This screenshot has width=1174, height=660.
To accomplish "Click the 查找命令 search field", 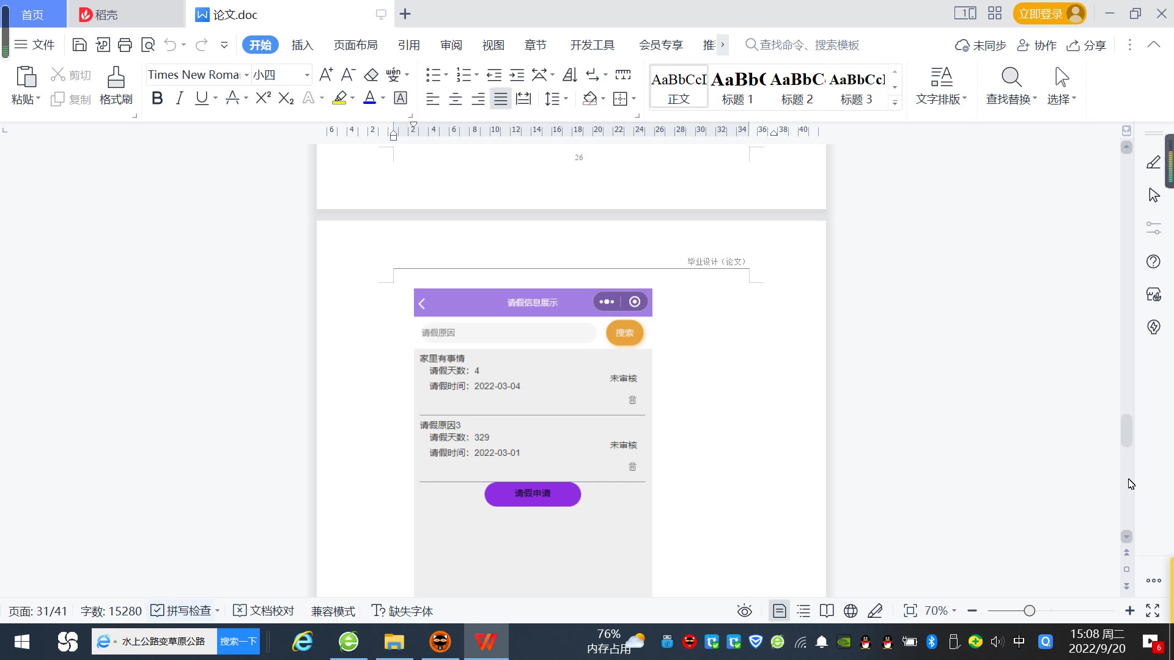I will [x=808, y=45].
